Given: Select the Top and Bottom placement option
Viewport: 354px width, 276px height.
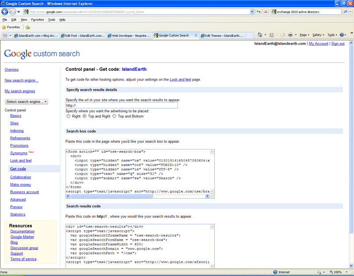Looking at the screenshot, I should pyautogui.click(x=114, y=116).
